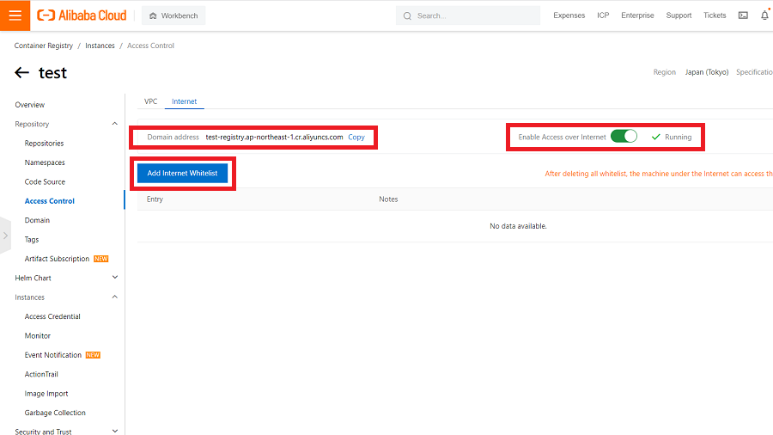Launch the Cloud Shell terminal icon

pyautogui.click(x=743, y=15)
